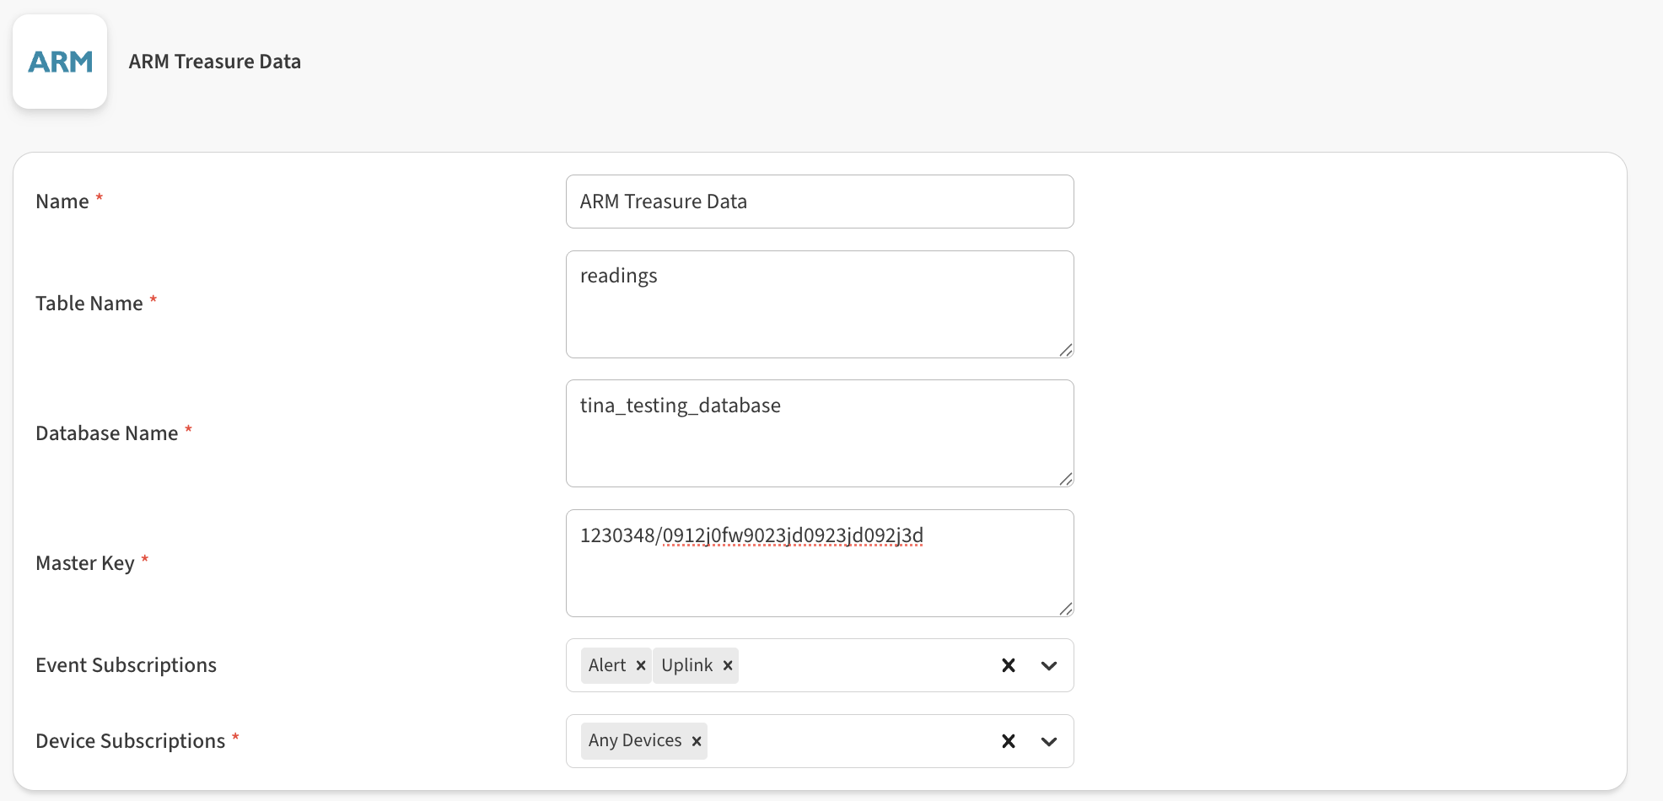Expand the Device Subscriptions dropdown
The image size is (1663, 801).
(1049, 741)
